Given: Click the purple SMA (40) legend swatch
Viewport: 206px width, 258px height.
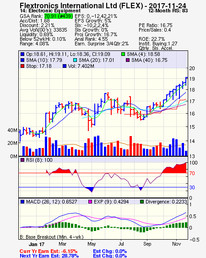Looking at the screenshot, I should [128, 60].
